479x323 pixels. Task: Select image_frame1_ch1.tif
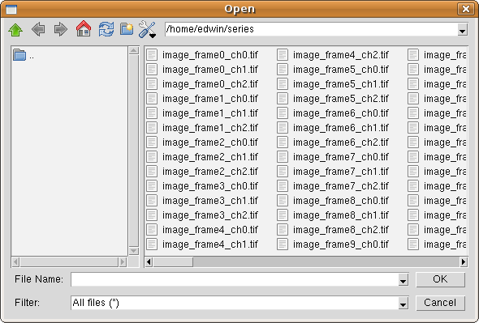[210, 113]
